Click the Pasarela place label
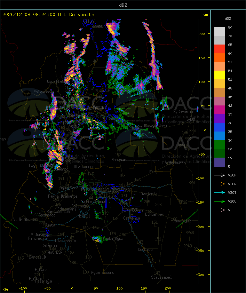Image resolution: width=246 pixels, height=293 pixels. coord(43,281)
